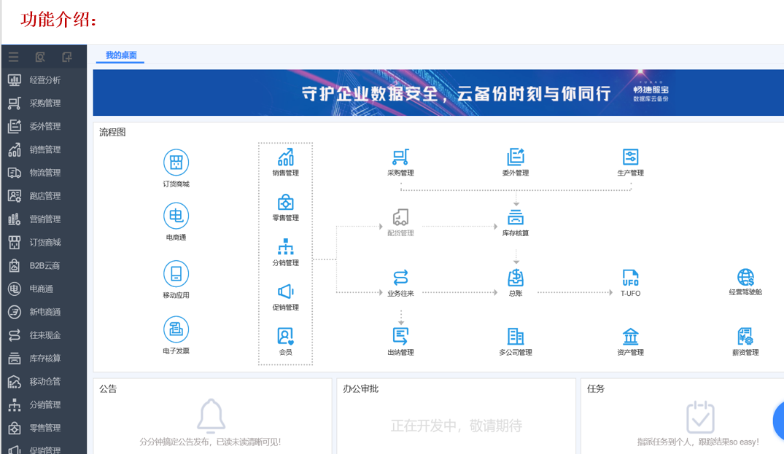Launch the 电子发票 module icon
This screenshot has width=784, height=454.
coord(176,330)
